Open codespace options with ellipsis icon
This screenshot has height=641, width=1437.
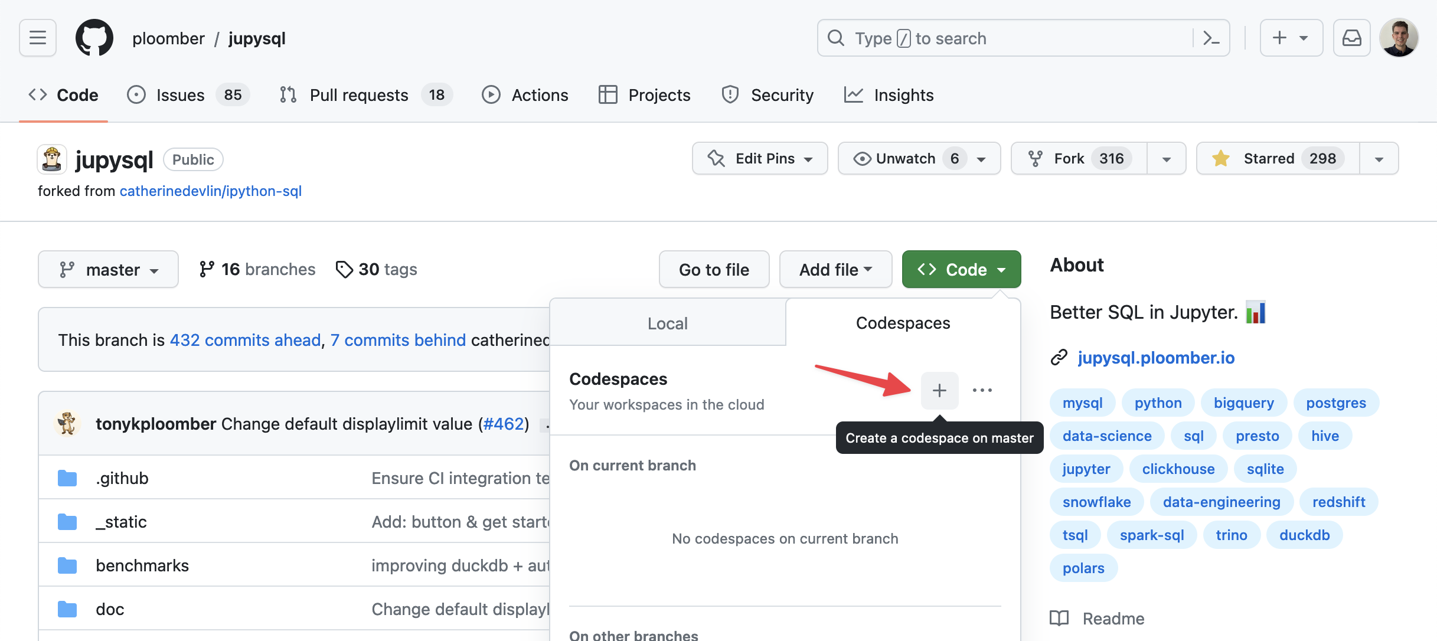click(982, 390)
